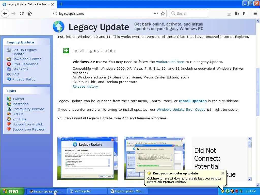Open the Library bookshelf icon
260x195 pixels.
pyautogui.click(x=237, y=13)
